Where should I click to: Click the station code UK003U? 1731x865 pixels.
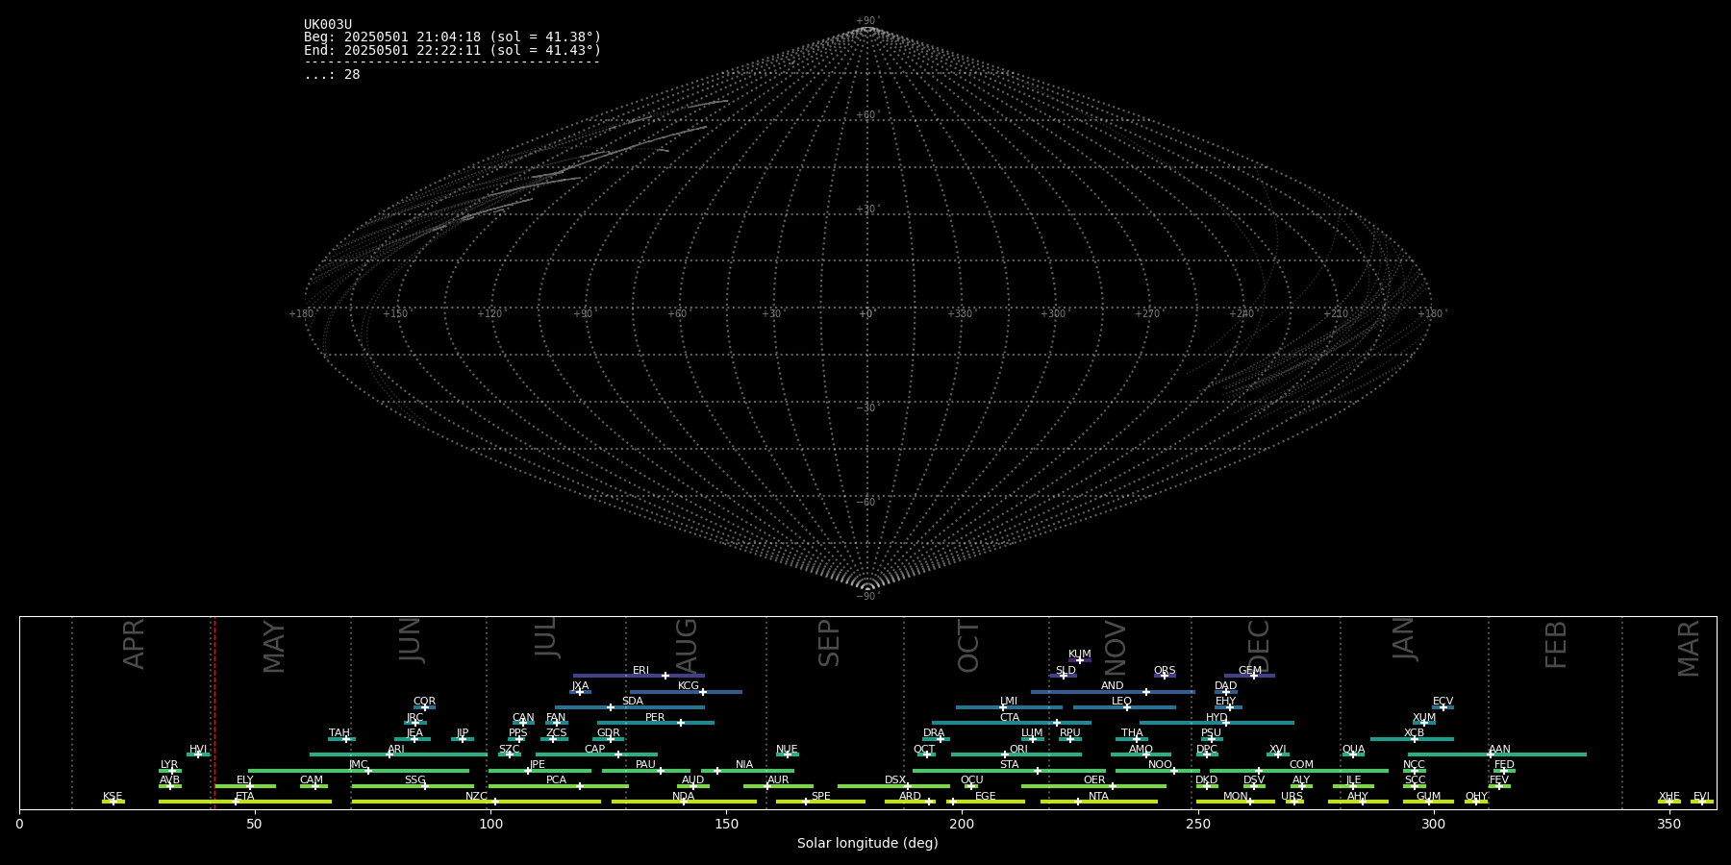pos(328,25)
